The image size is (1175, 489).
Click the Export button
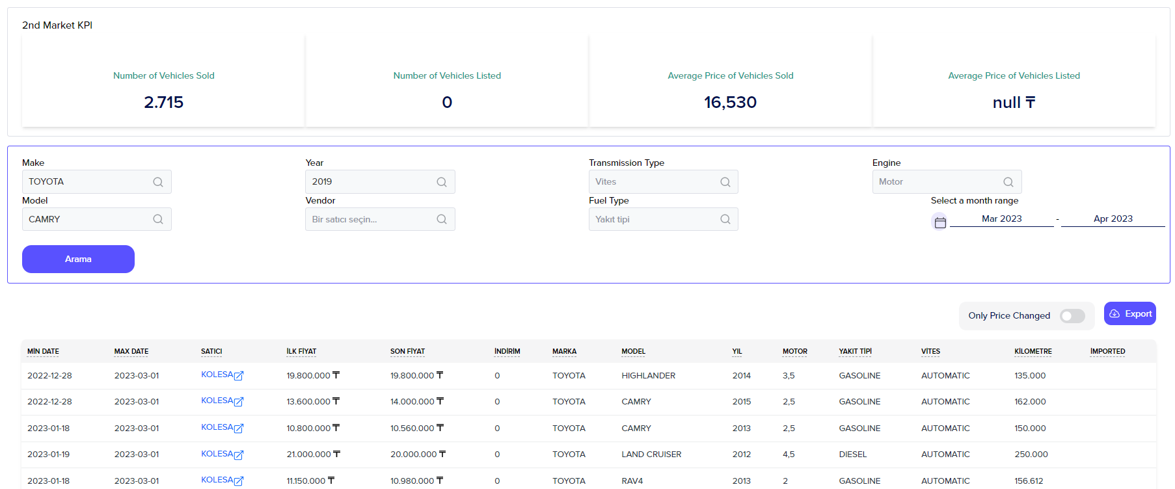pos(1130,313)
